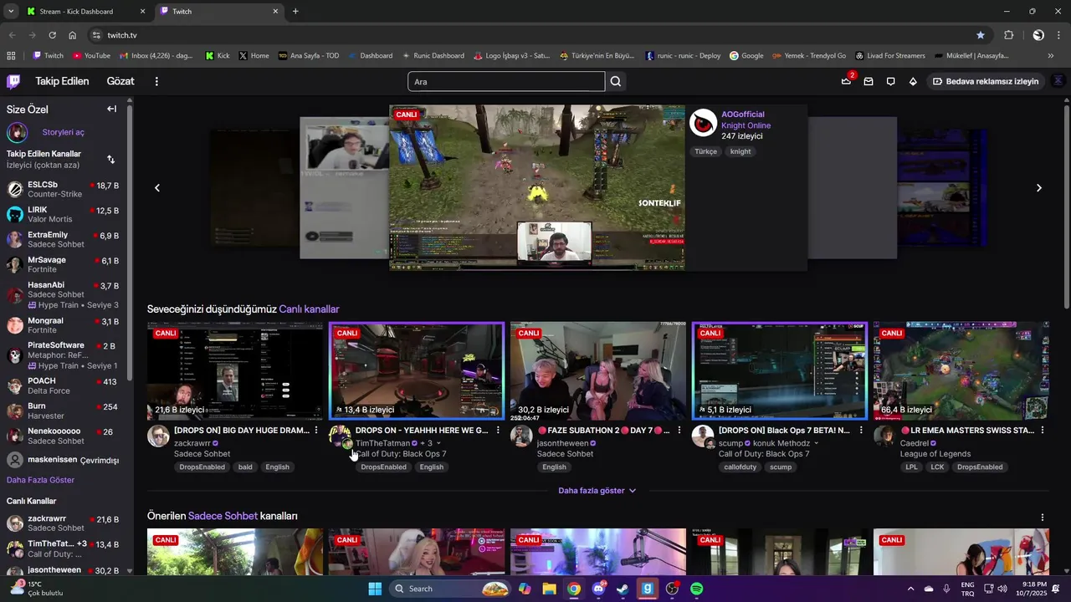Viewport: 1071px width, 602px height.
Task: Open the LR EMEA MASTERS stream thumbnail
Action: pyautogui.click(x=961, y=370)
